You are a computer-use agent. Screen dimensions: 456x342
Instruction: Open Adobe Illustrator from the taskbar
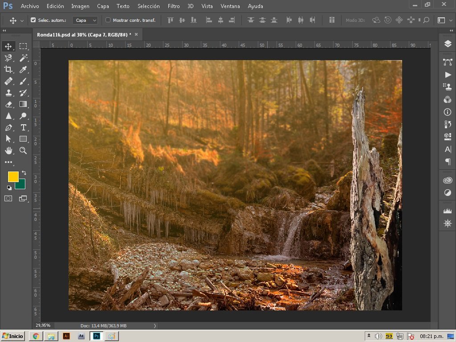pyautogui.click(x=66, y=336)
